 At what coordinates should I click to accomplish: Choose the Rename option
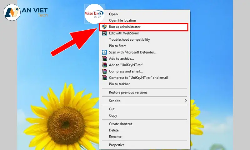115,137
